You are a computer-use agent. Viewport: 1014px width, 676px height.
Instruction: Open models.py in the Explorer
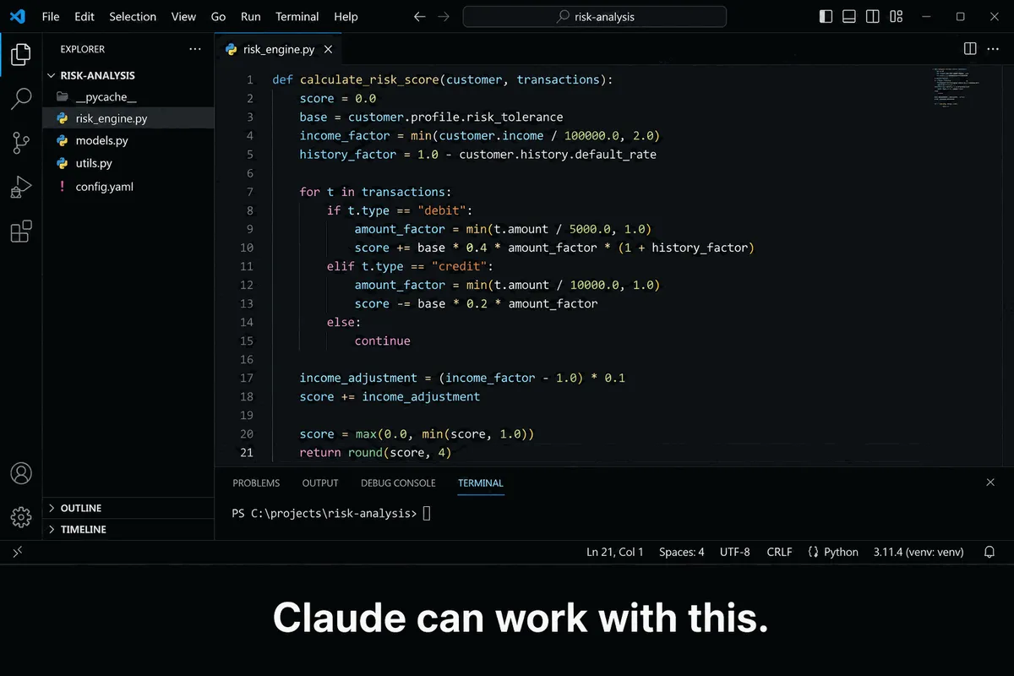coord(128,140)
